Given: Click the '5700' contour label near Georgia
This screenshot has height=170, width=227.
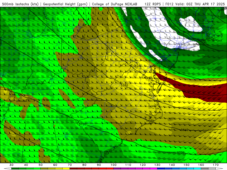Looking at the screenshot, I should point(83,124).
